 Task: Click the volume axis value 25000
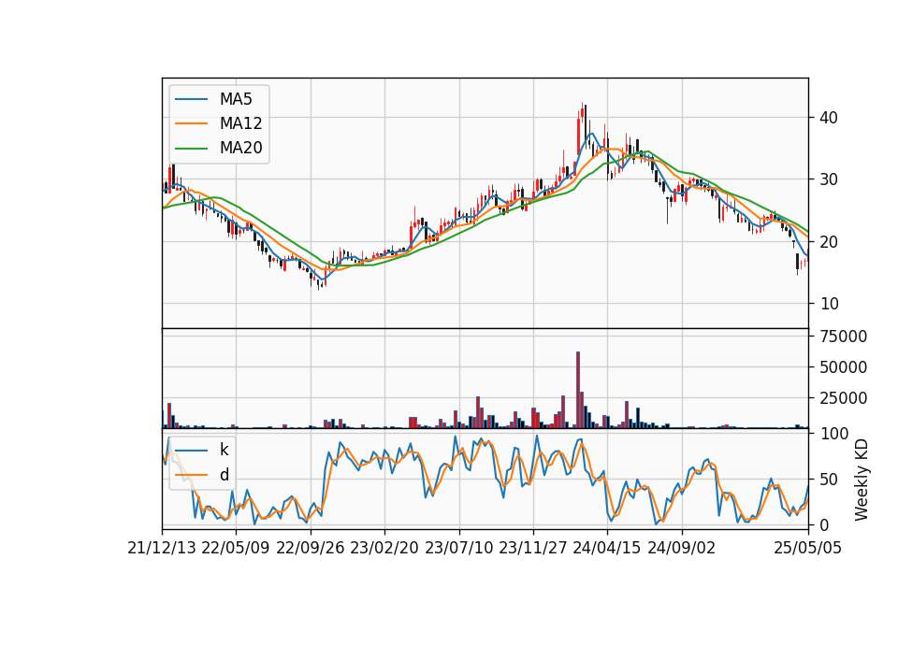843,398
